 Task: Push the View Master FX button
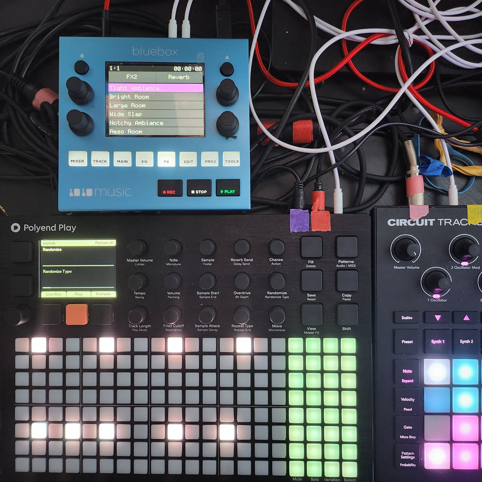pos(312,314)
